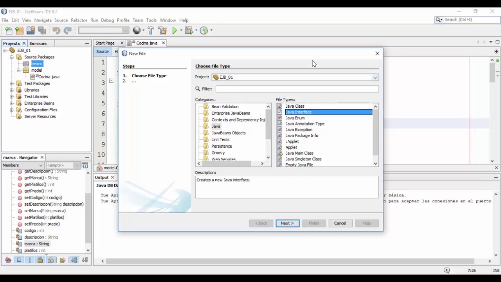Open the Members dropdown in Navigator
Viewport: 501px width, 282px height.
coord(23,165)
